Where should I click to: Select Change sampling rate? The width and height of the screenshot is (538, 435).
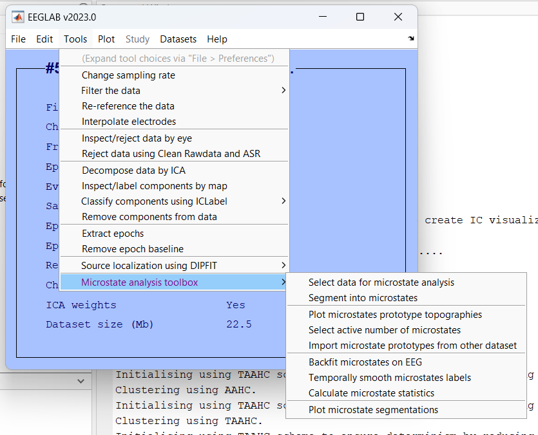(128, 75)
